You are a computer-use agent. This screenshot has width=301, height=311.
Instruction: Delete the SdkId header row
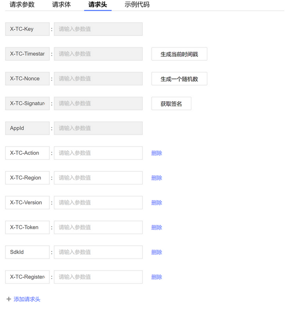pos(157,252)
